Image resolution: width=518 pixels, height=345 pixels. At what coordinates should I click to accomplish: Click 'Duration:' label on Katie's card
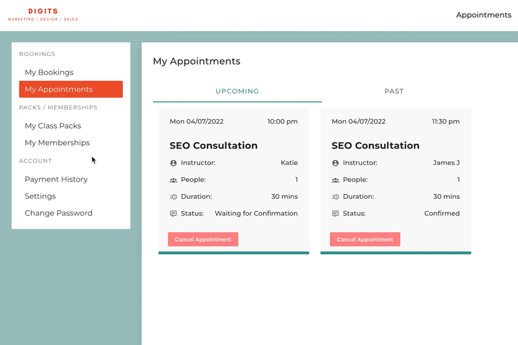[x=196, y=196]
